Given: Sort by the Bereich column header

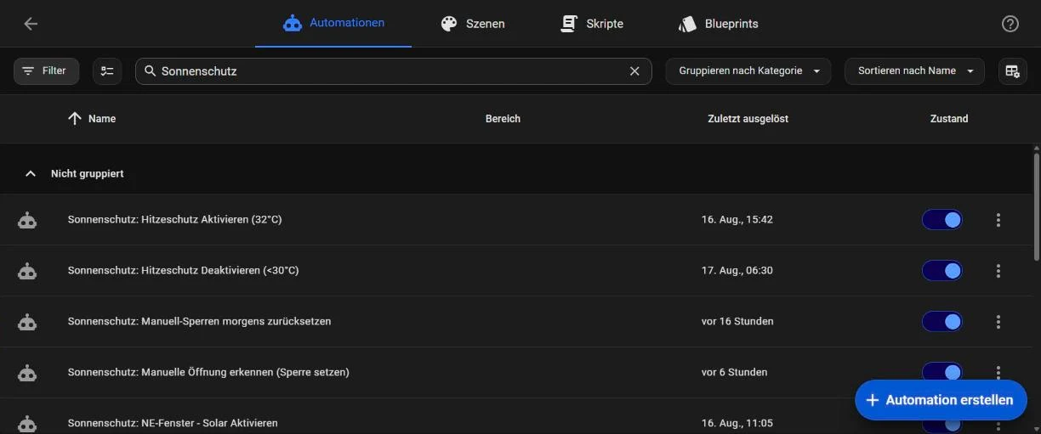Looking at the screenshot, I should 503,119.
